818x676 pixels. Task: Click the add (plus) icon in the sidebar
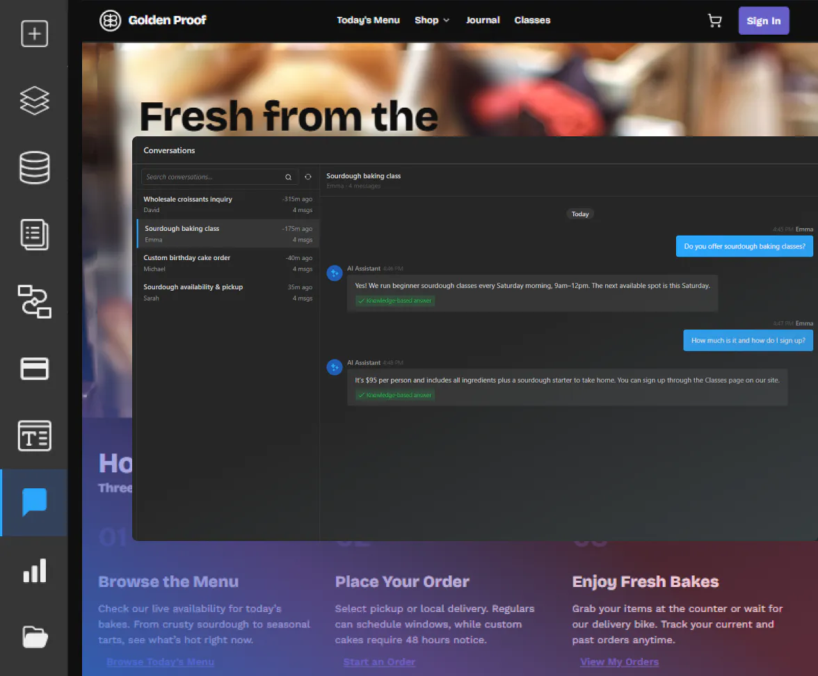35,34
